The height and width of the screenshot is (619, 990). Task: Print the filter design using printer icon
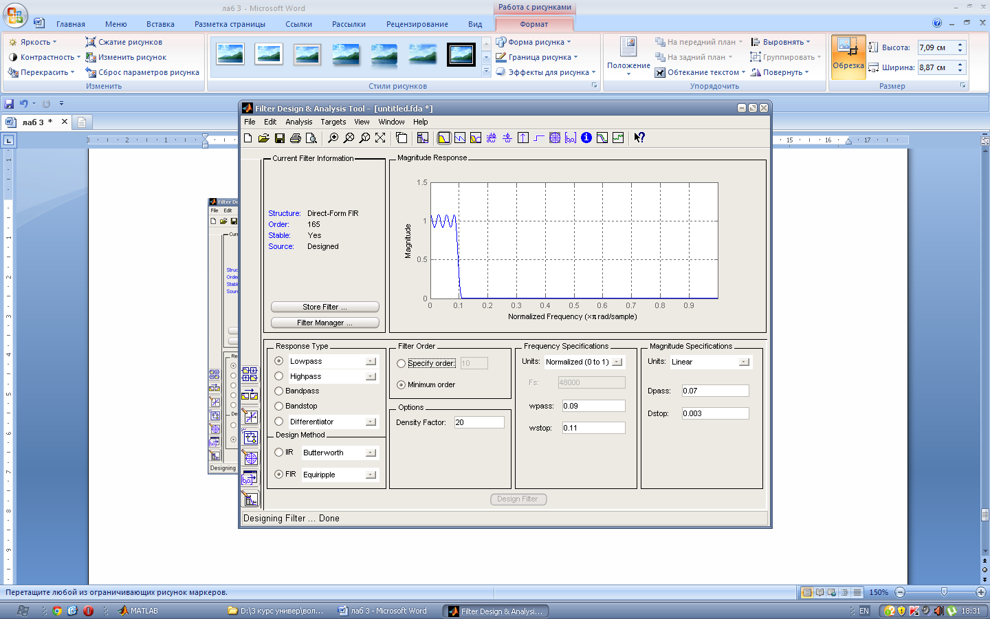pyautogui.click(x=296, y=138)
